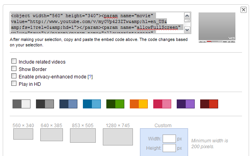Viewport: 251px width, 156px height.
Task: Select the 560 × 340 player size
Action: [23, 134]
